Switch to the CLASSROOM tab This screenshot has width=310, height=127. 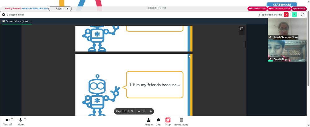click(x=282, y=5)
